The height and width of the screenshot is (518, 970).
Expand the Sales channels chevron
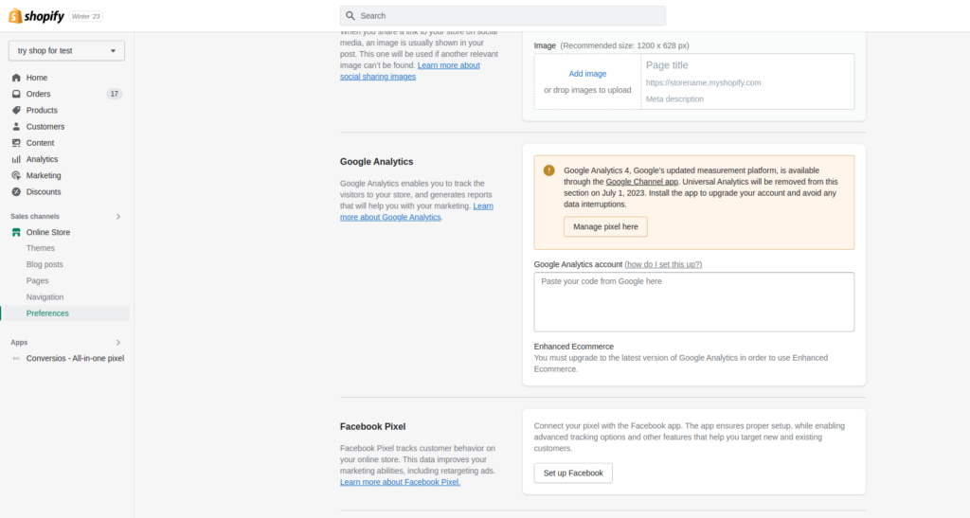118,216
